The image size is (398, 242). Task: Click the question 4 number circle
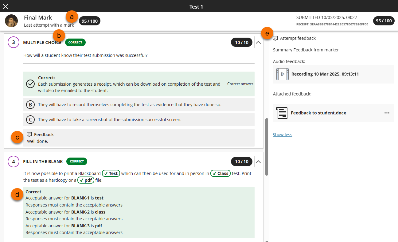coord(14,162)
